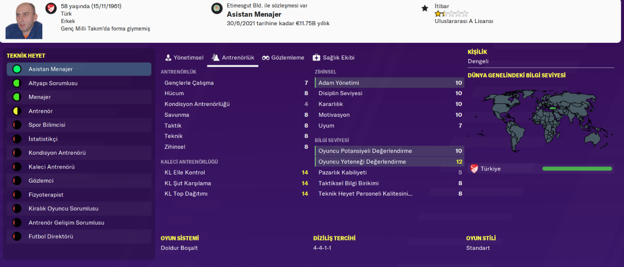Select the Menajer role in Teknik Heyet
Image resolution: width=624 pixels, height=267 pixels.
[40, 97]
